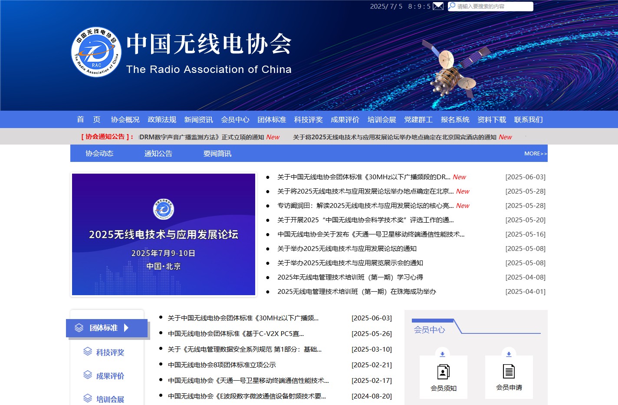Open 中国无线电协会科学技术奖 评选 notice
Viewport: 618px width, 405px height.
[x=365, y=220]
